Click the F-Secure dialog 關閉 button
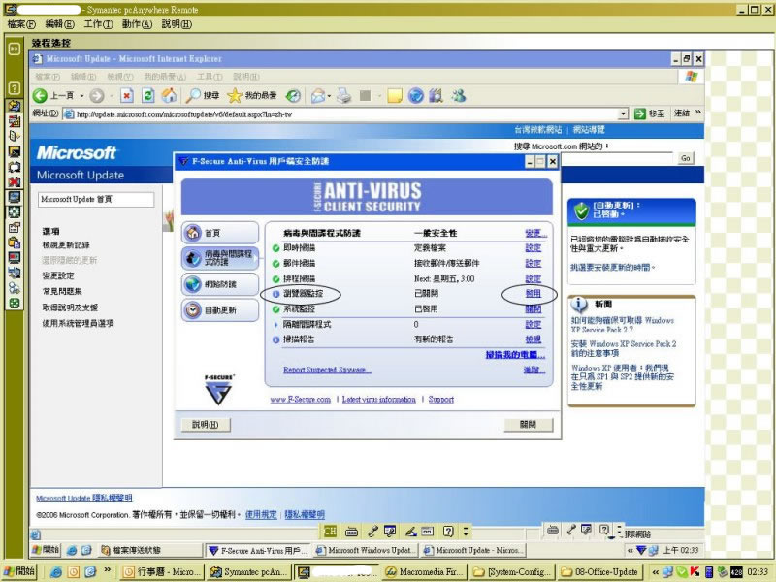This screenshot has height=582, width=776. 528,425
